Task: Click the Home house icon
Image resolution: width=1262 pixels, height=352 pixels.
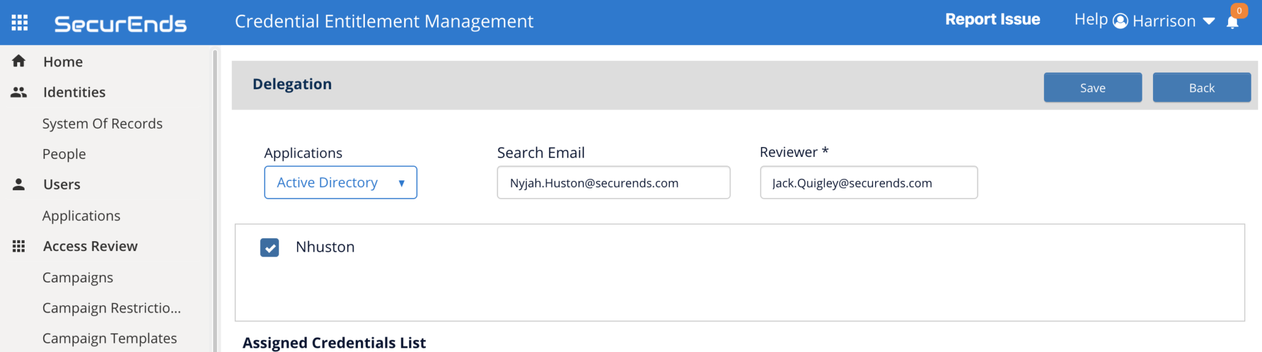Action: pos(19,61)
